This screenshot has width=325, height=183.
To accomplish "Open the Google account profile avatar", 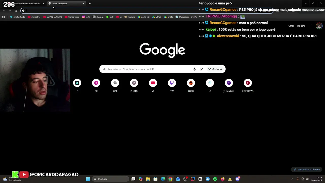I will pyautogui.click(x=319, y=26).
